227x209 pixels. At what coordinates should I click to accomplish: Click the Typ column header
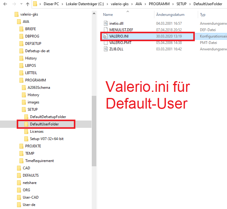(203, 15)
